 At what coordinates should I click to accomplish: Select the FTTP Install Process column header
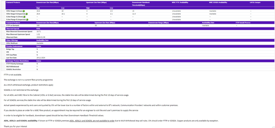[243, 23]
